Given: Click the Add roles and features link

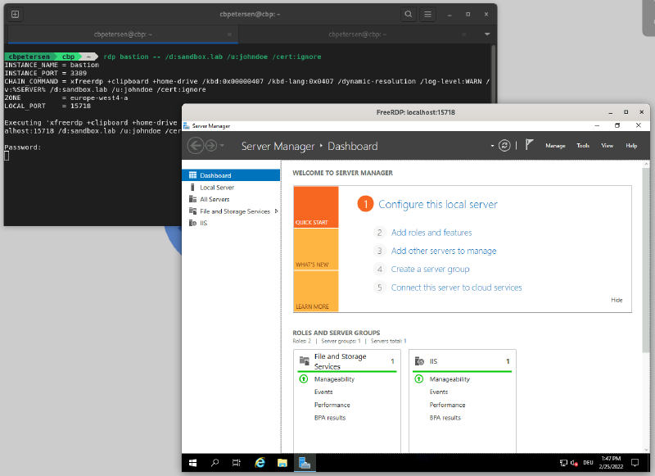Looking at the screenshot, I should [x=434, y=233].
